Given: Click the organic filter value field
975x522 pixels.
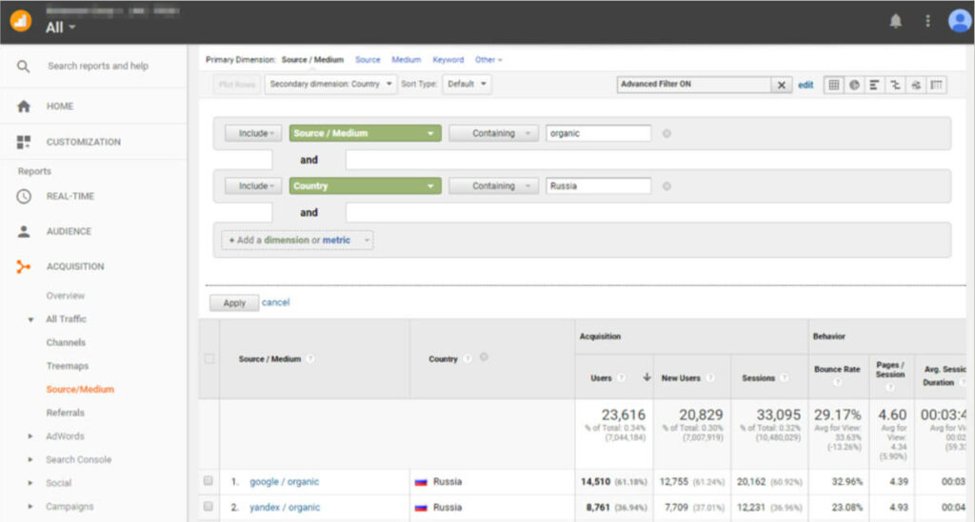Looking at the screenshot, I should click(598, 133).
